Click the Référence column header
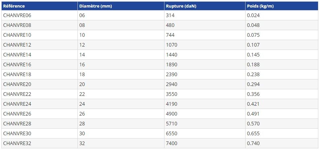The image size is (320, 150). (x=14, y=6)
